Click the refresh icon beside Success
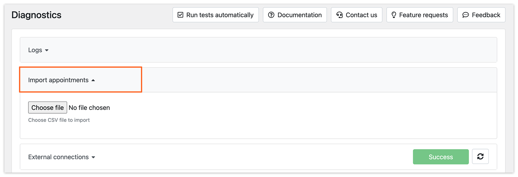 point(480,156)
